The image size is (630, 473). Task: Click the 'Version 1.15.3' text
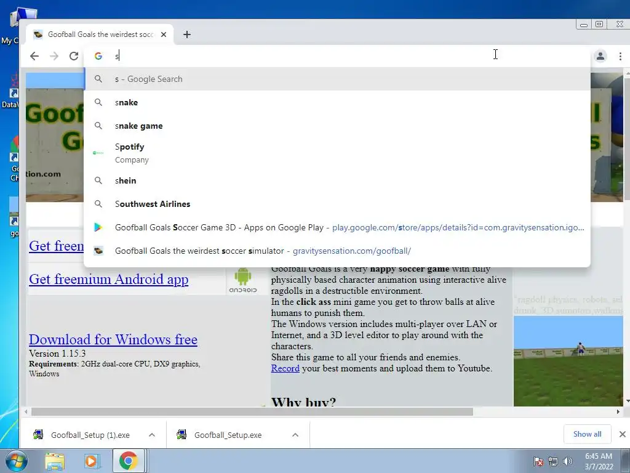click(57, 354)
